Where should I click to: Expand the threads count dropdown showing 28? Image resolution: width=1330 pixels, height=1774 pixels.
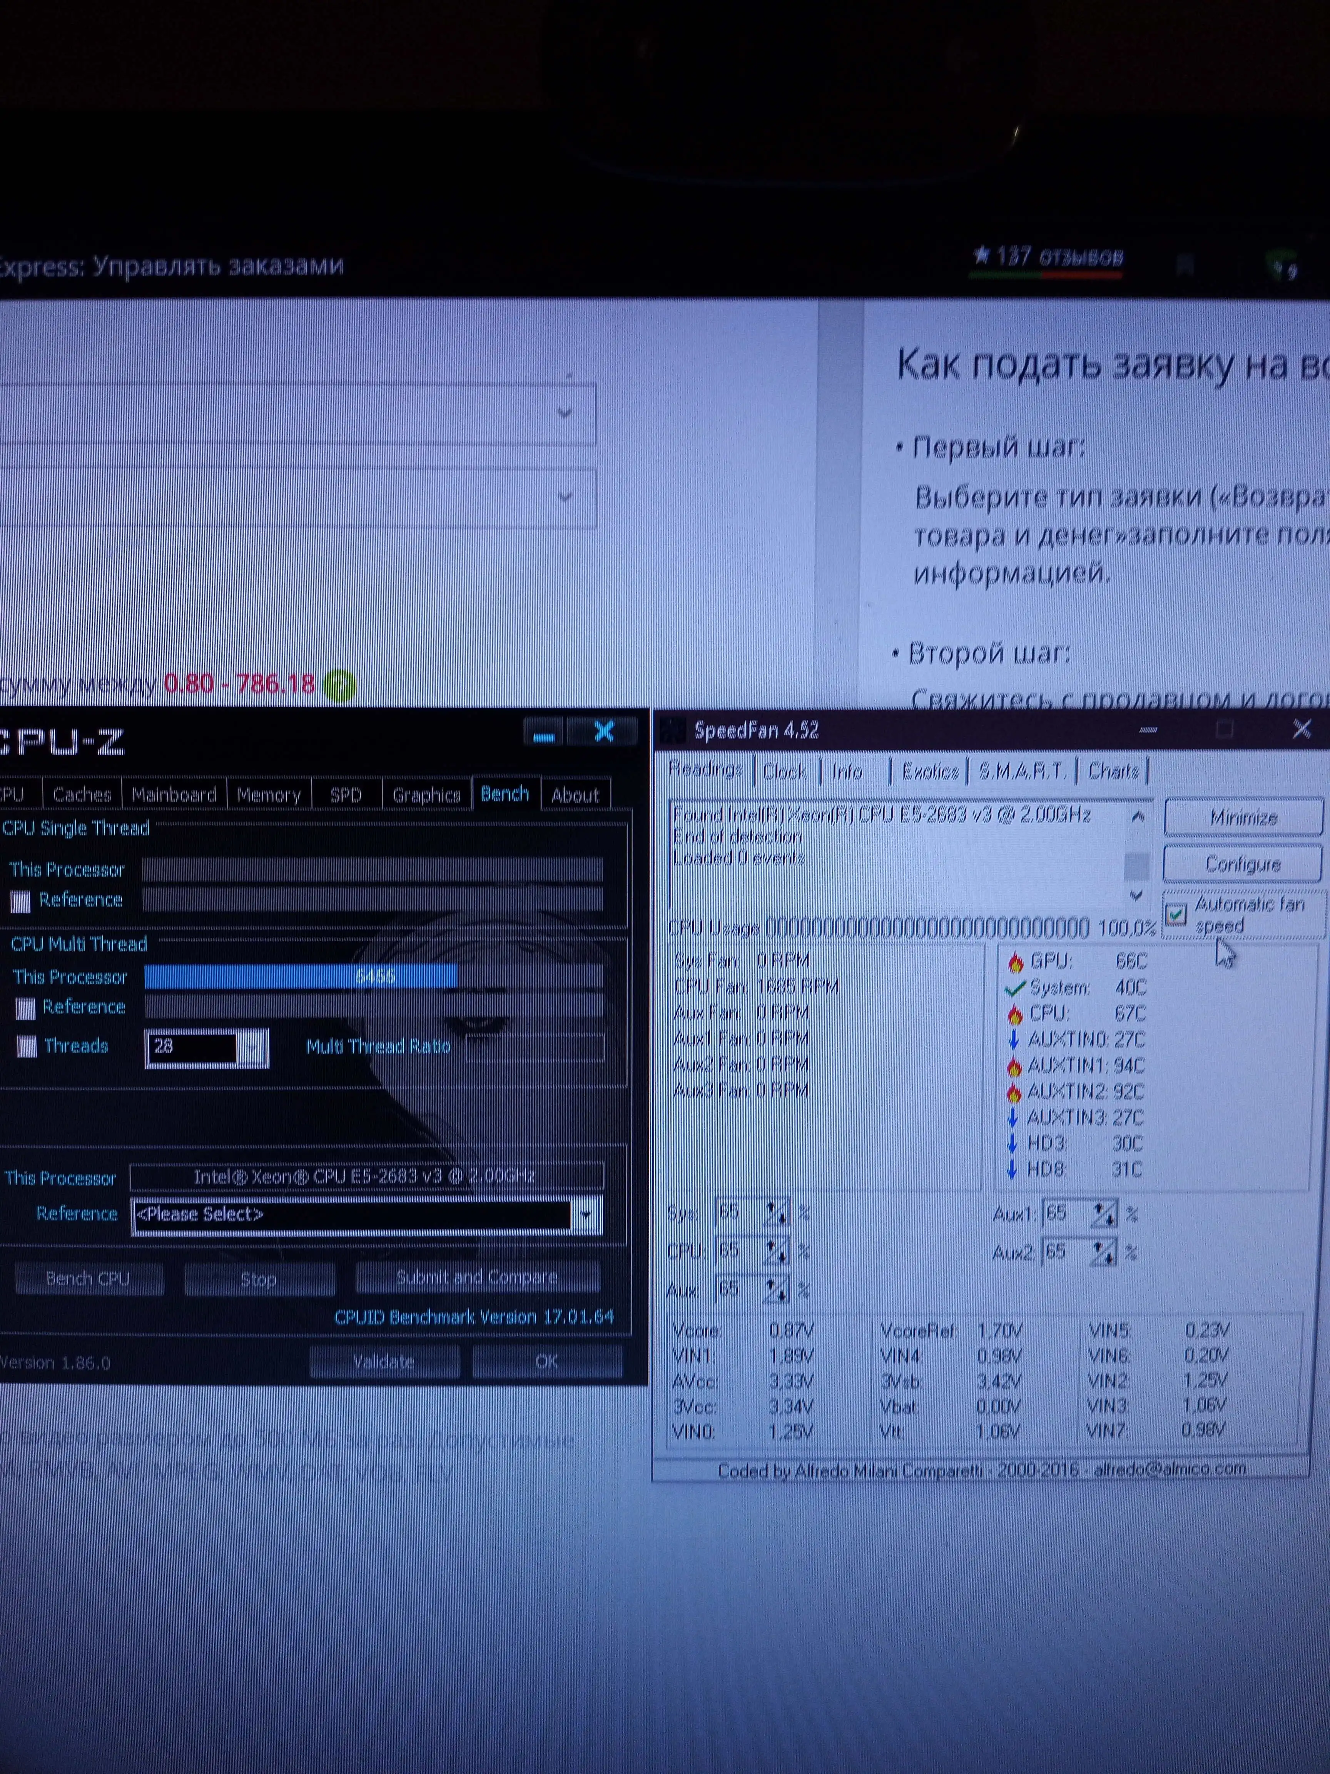(252, 1048)
